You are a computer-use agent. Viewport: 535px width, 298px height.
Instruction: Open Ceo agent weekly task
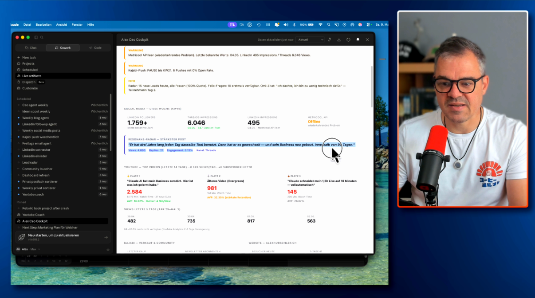pos(63,105)
